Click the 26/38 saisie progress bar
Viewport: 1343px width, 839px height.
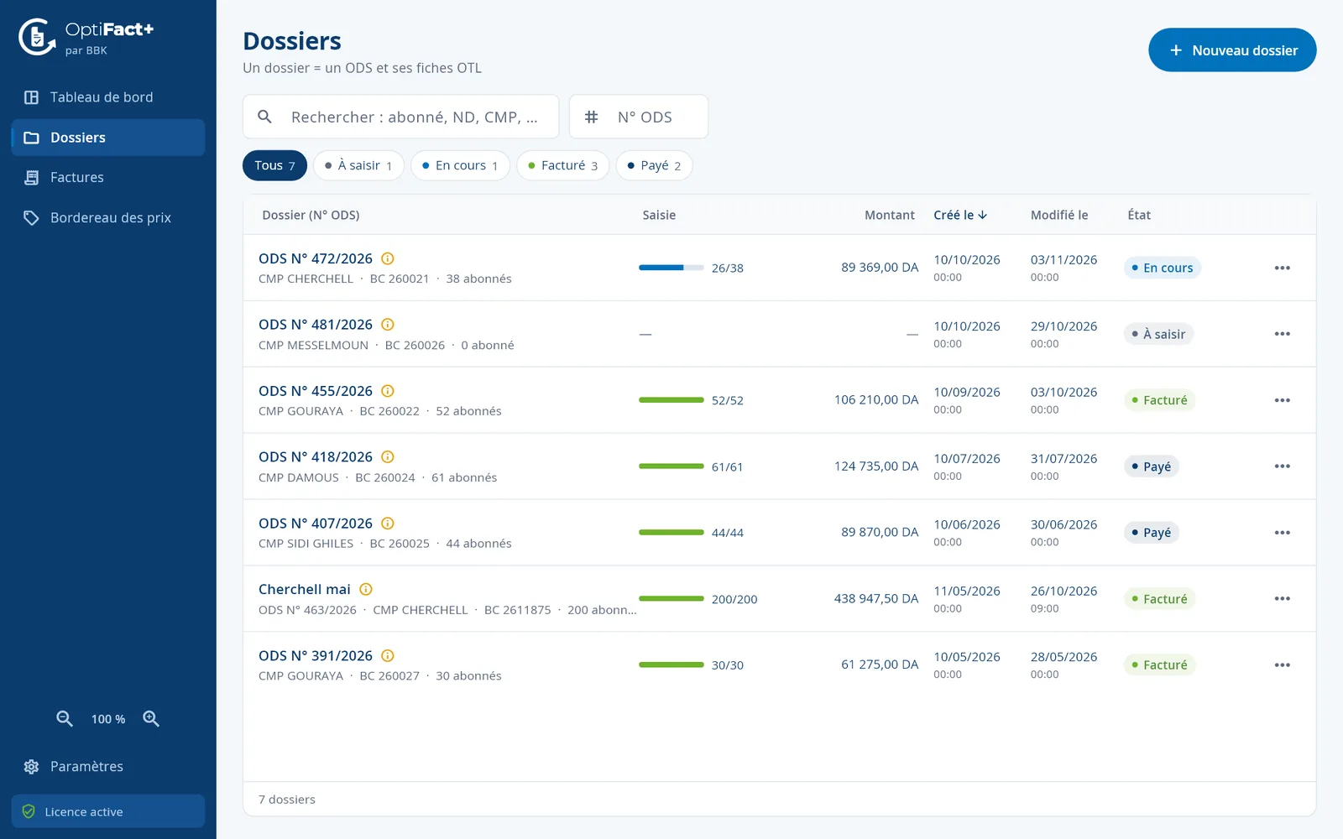[671, 268]
